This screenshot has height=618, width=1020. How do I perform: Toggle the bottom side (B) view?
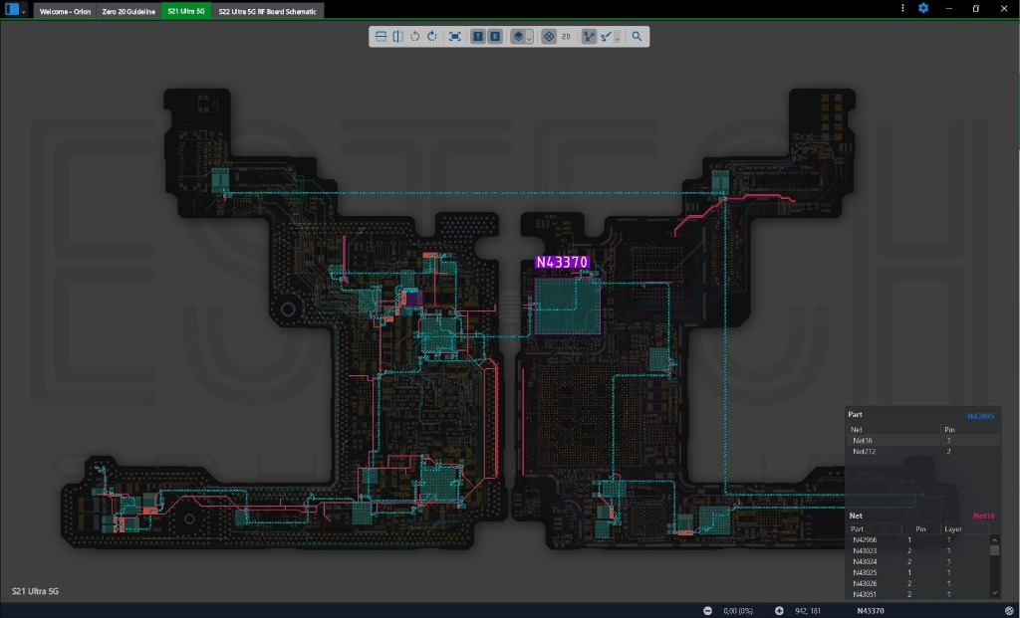coord(495,37)
